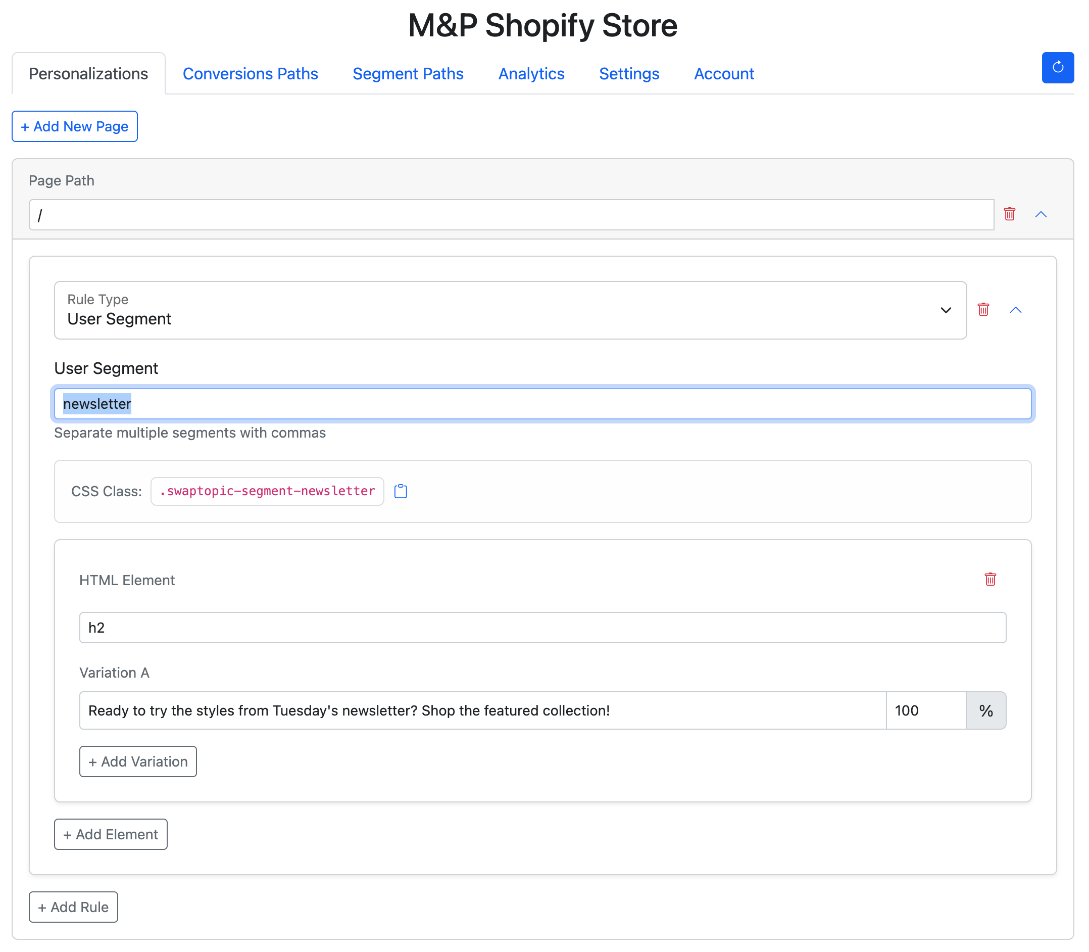Delete the User Segment rule via trash icon
The width and height of the screenshot is (1089, 952).
(983, 310)
